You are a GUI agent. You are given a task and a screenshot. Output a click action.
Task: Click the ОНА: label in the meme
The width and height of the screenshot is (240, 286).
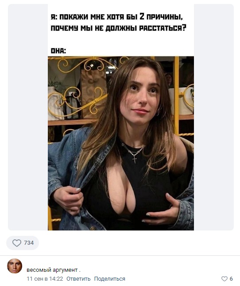[58, 51]
